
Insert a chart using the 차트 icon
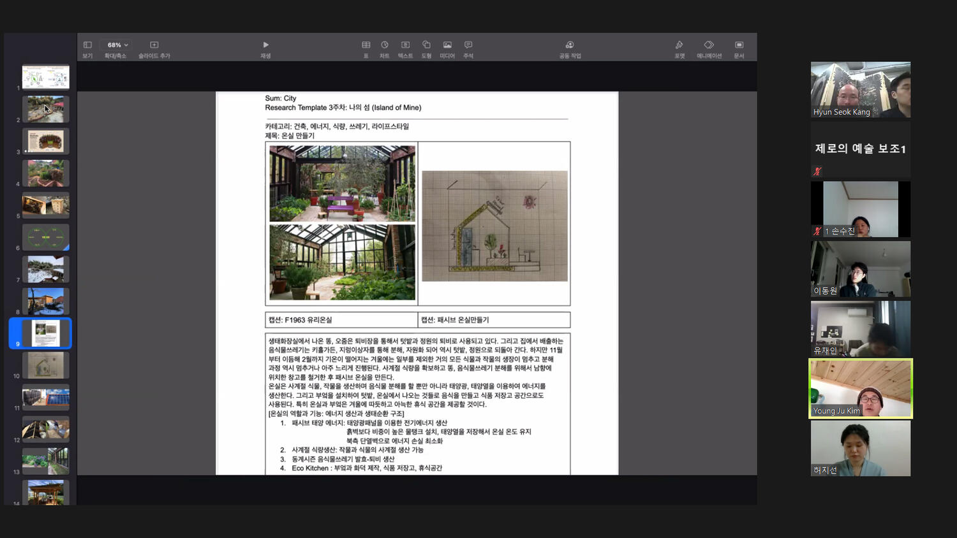(385, 45)
